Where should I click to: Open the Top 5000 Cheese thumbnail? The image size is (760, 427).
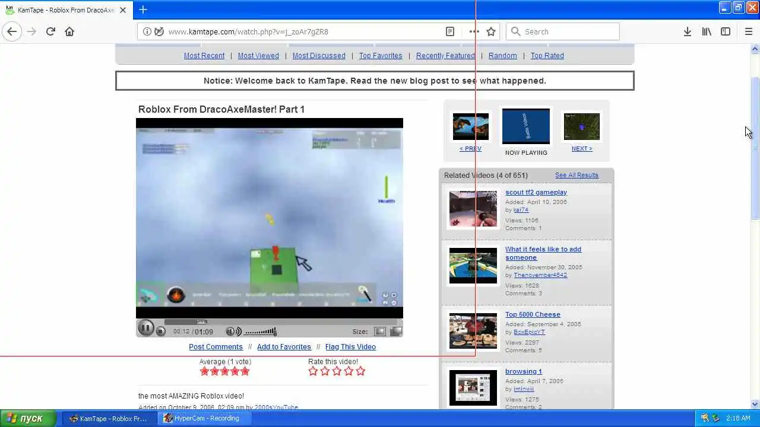pos(473,331)
